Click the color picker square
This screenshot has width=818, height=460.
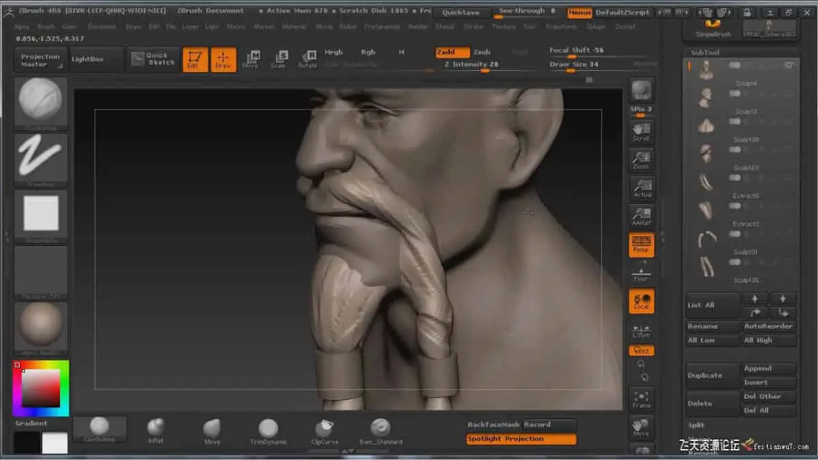click(41, 388)
